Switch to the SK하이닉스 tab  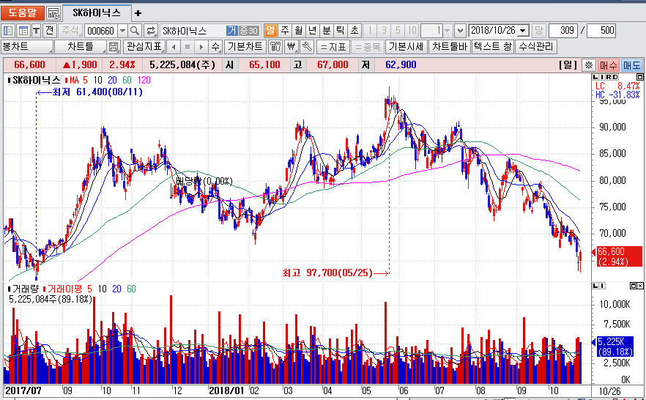97,13
